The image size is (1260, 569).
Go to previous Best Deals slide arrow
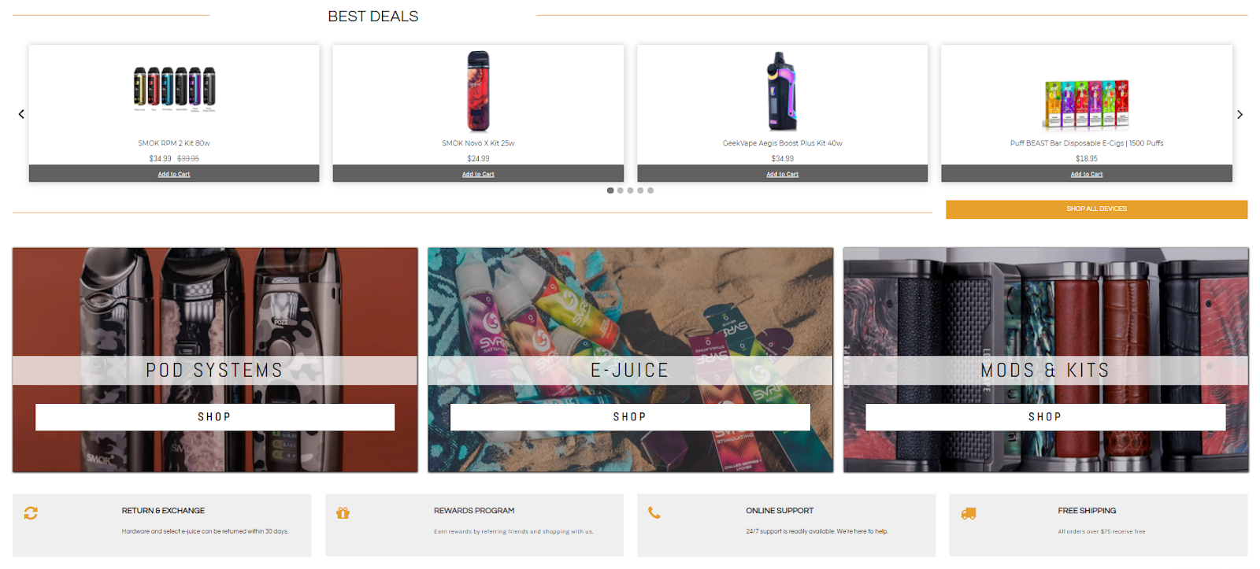21,114
